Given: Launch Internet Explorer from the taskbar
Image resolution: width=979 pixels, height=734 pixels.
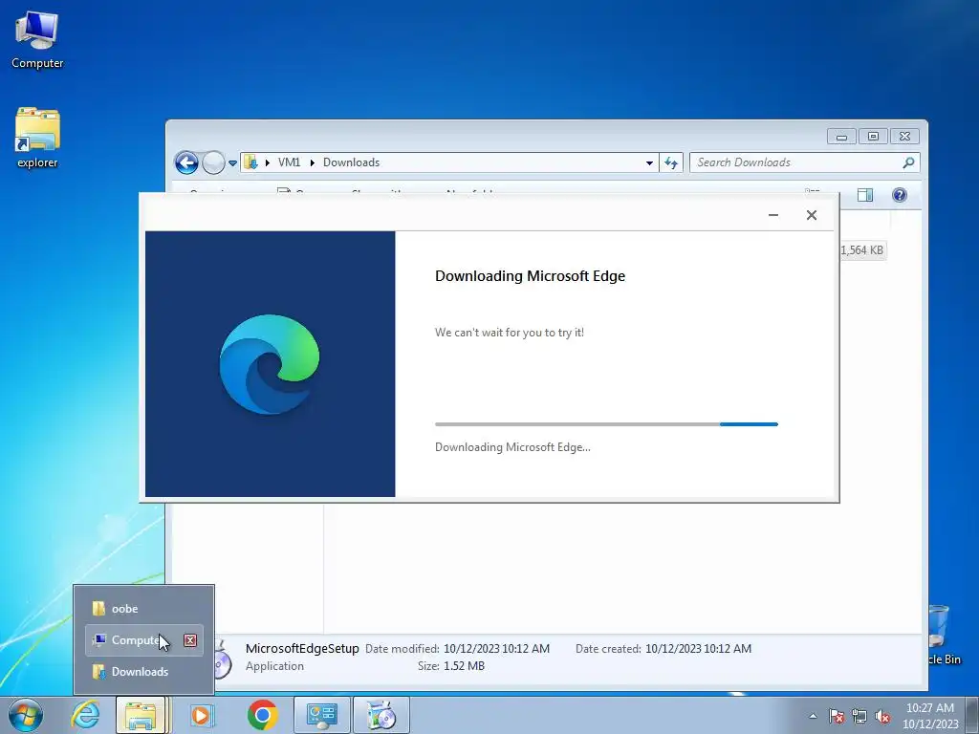Looking at the screenshot, I should (x=85, y=715).
